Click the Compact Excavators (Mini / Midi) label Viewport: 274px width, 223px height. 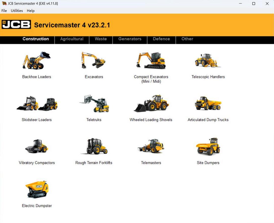(151, 79)
